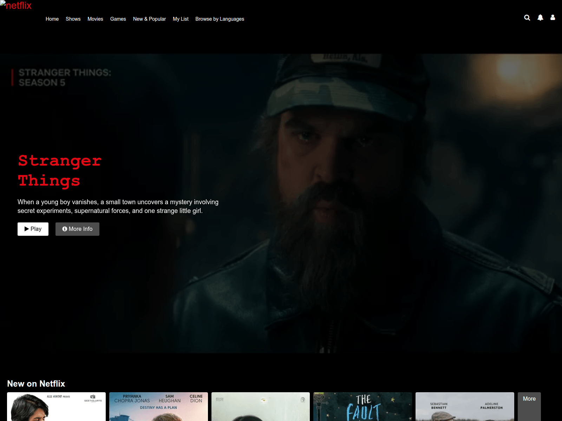562x421 pixels.
Task: Open the Games section
Action: 118,19
